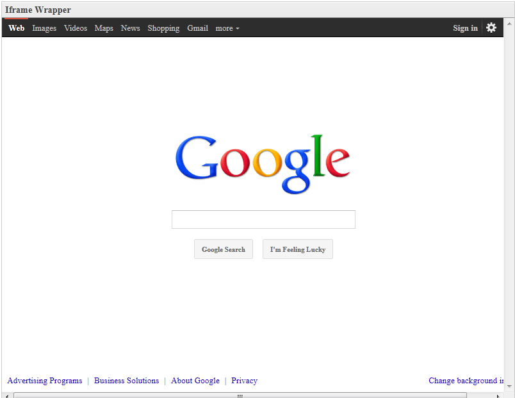The image size is (515, 398).
Task: Focus the Google search input box
Action: coord(263,220)
